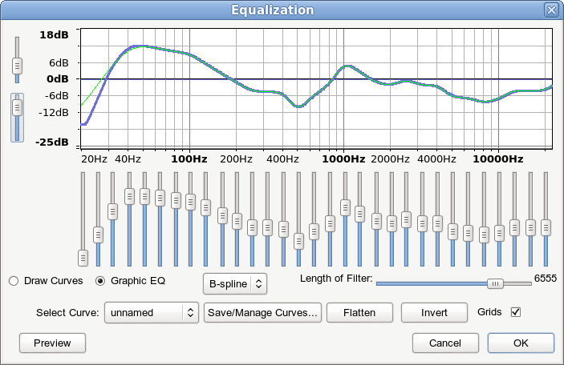Click the Preview button
This screenshot has width=564, height=365.
coord(52,343)
